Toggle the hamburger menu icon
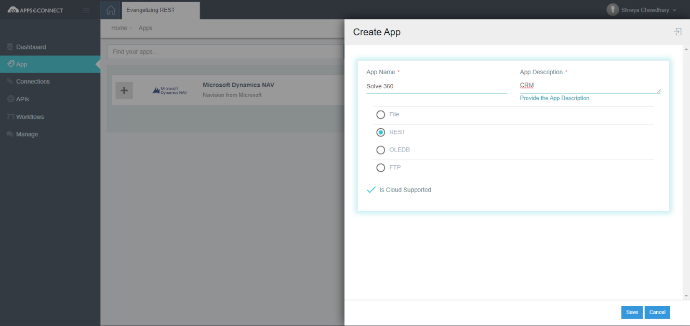690x326 pixels. point(86,10)
